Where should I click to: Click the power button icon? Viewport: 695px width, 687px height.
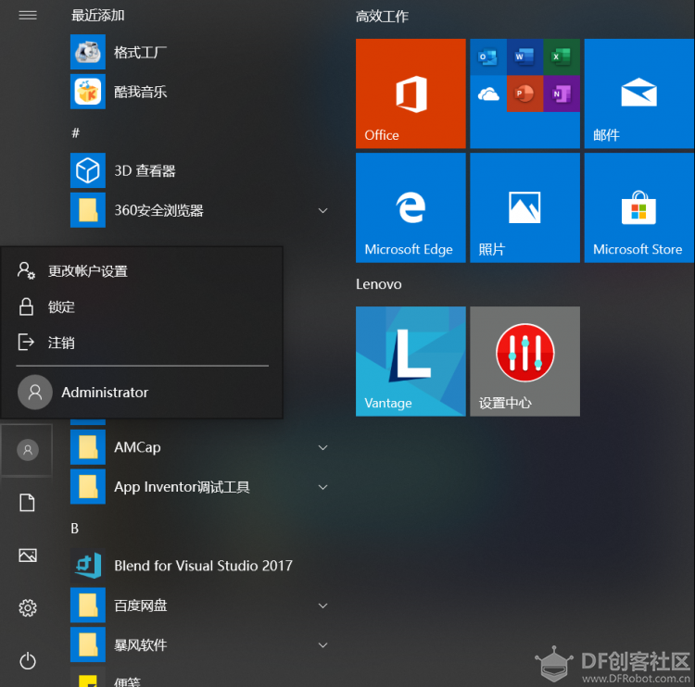28,660
